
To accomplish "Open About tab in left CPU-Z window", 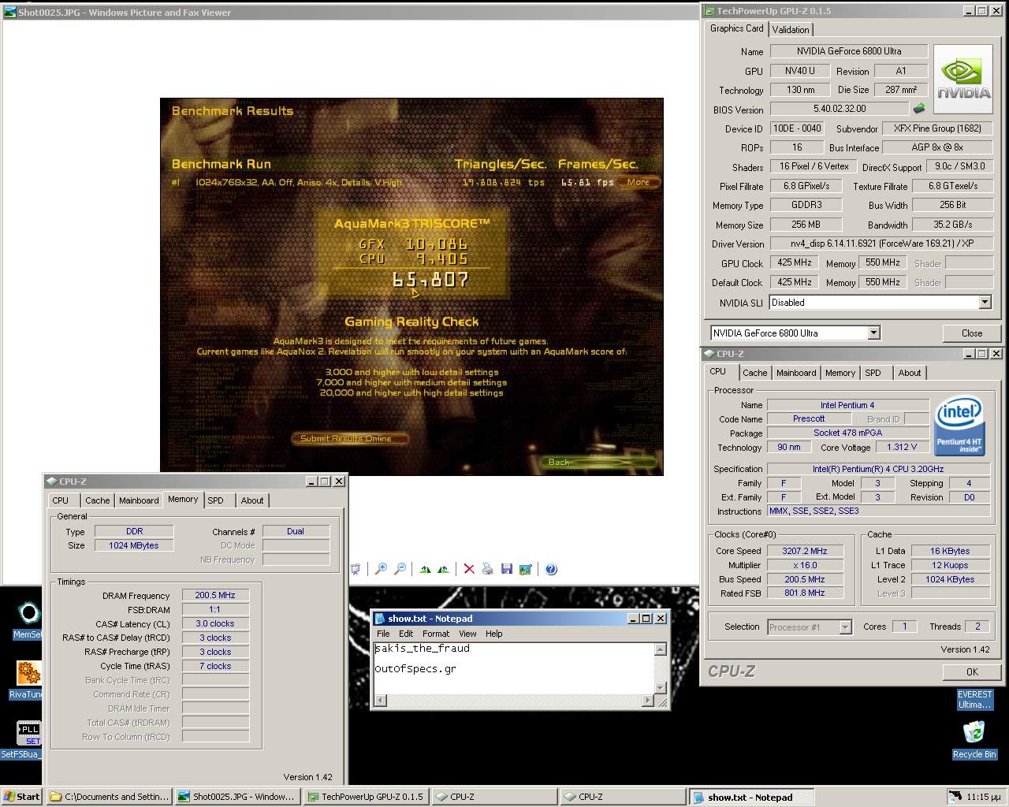I will 252,500.
